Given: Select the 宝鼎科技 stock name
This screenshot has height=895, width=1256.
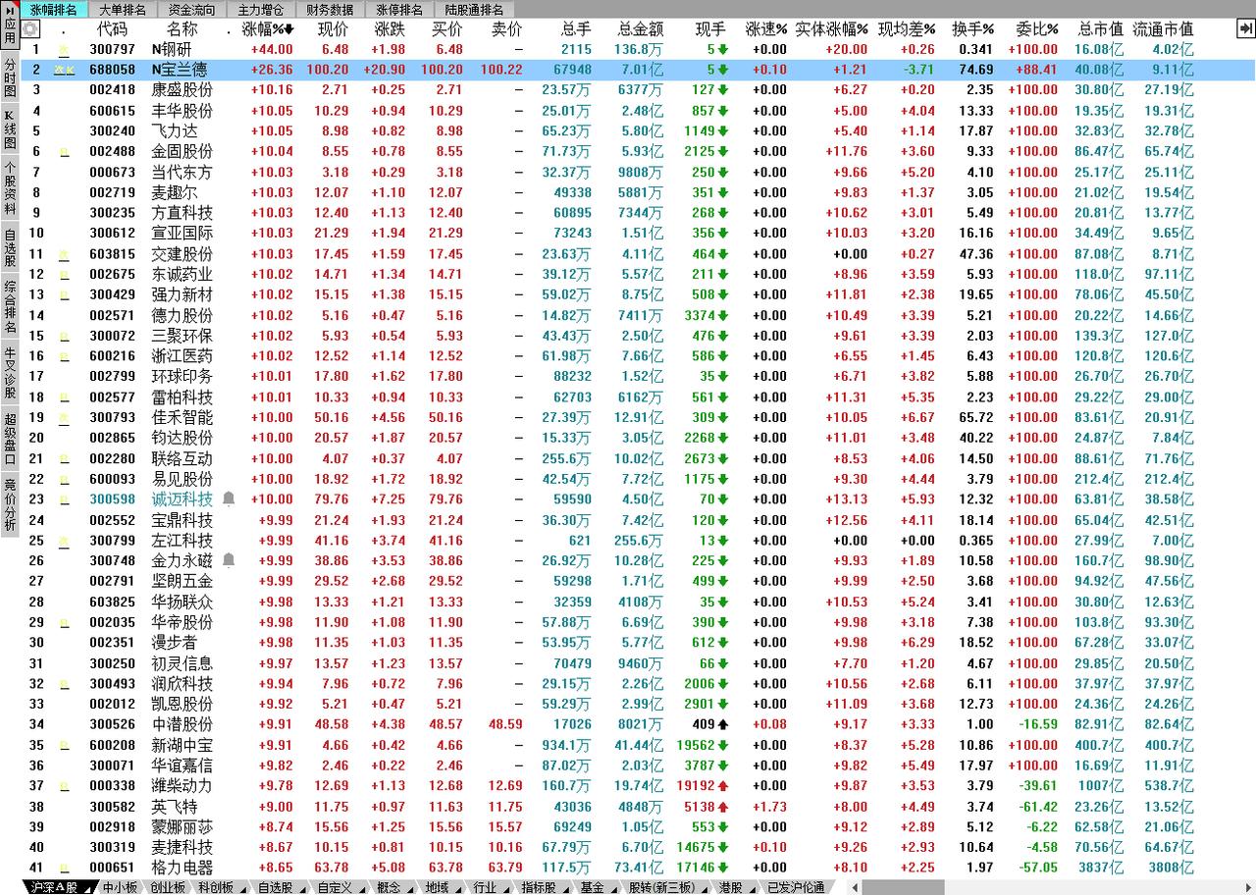Looking at the screenshot, I should [x=183, y=520].
